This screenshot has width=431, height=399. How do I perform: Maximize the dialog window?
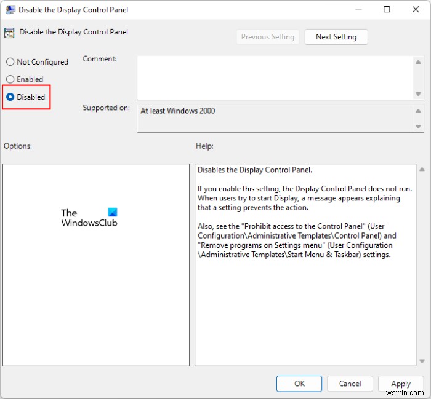click(387, 10)
